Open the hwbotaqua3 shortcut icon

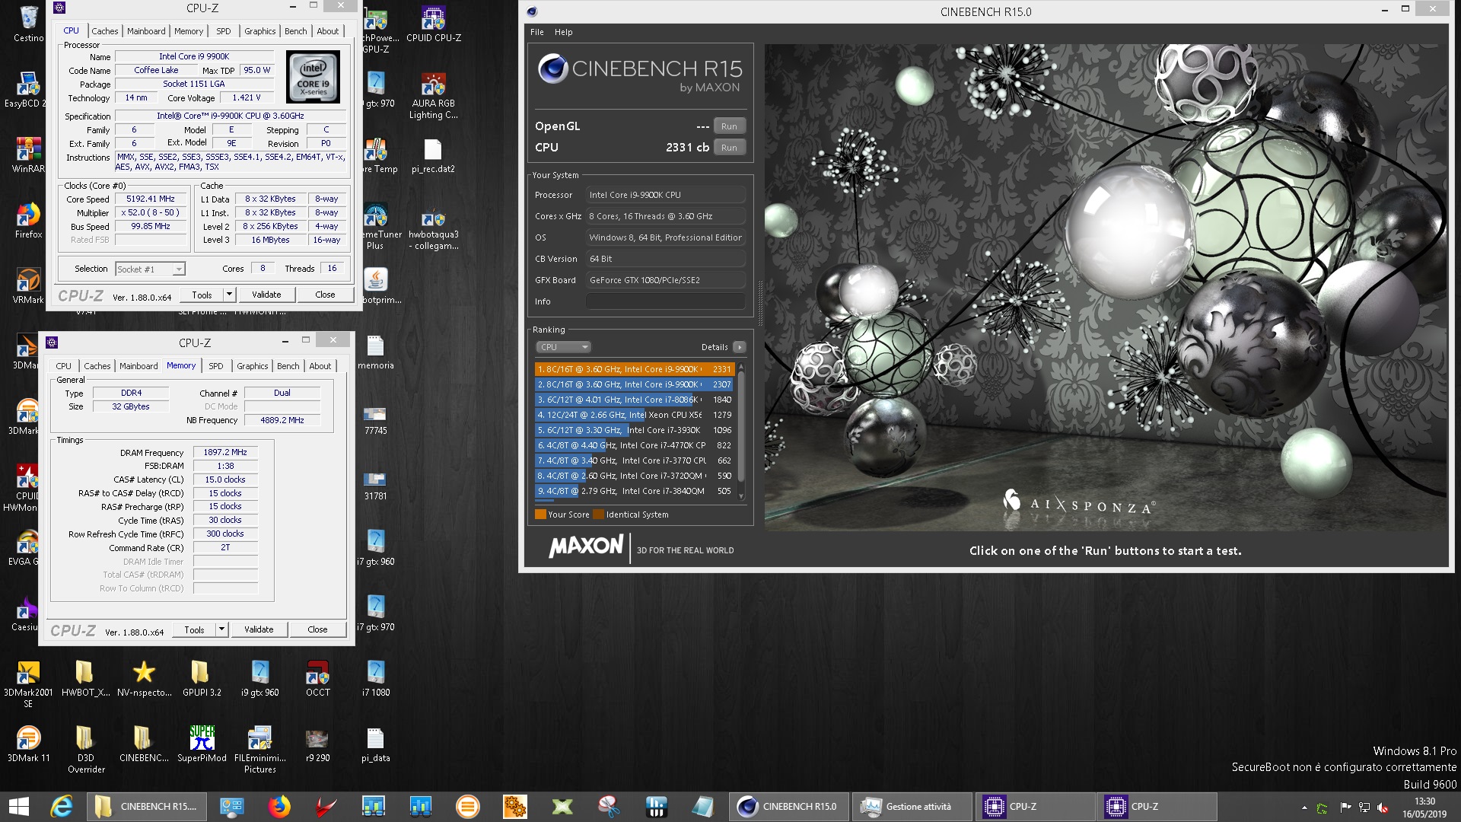[433, 228]
